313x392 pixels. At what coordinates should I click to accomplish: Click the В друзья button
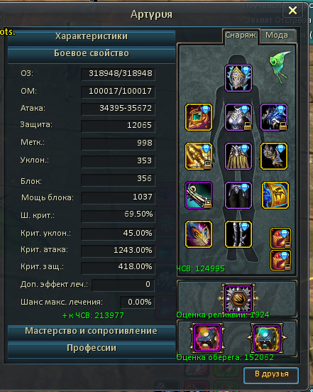[x=271, y=375]
